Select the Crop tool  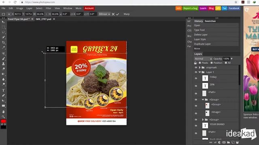3,42
